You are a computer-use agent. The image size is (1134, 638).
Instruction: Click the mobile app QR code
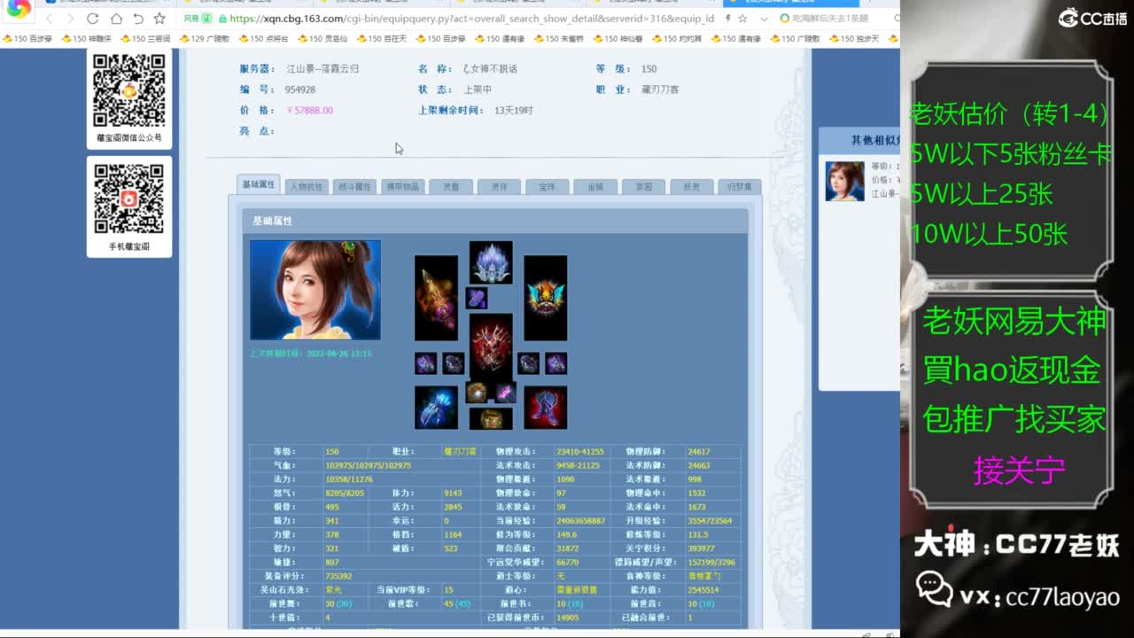[x=129, y=200]
